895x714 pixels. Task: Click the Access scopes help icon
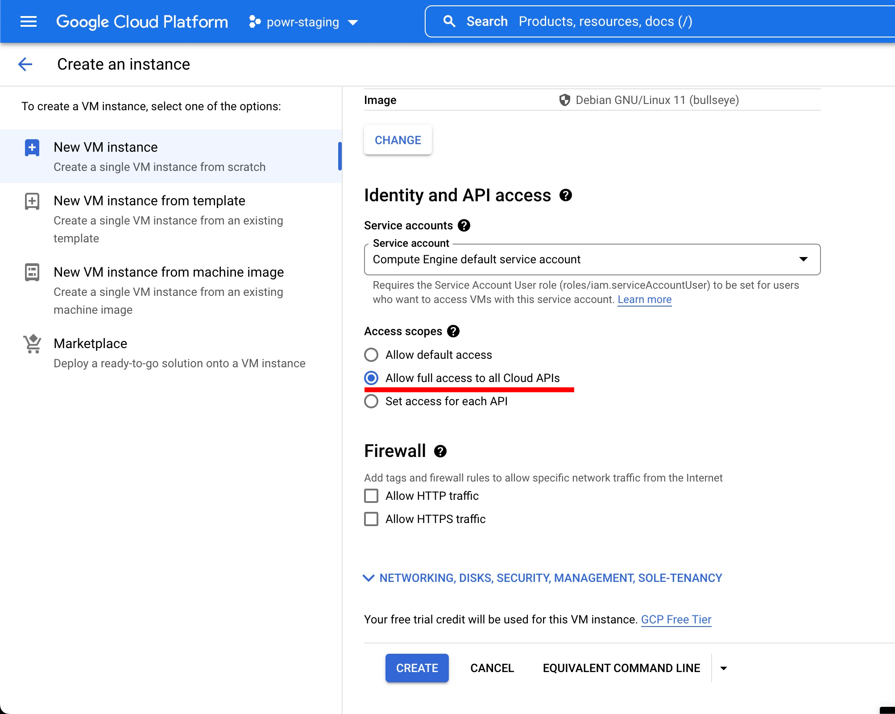(453, 331)
